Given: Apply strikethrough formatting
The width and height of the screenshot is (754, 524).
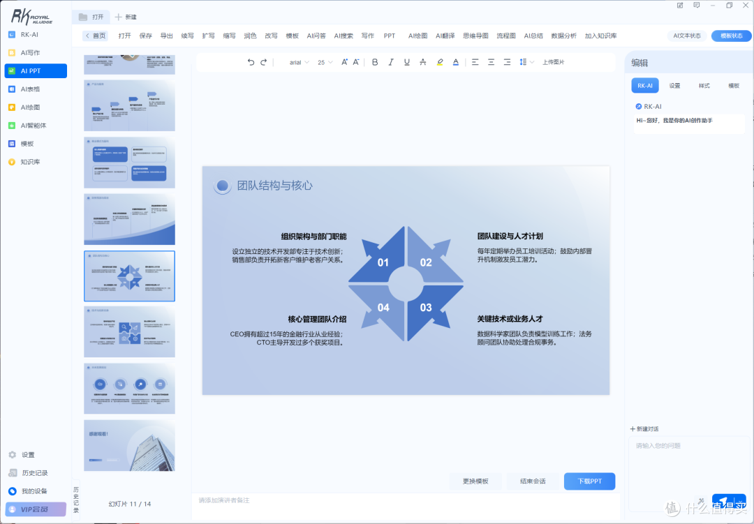Looking at the screenshot, I should (422, 62).
